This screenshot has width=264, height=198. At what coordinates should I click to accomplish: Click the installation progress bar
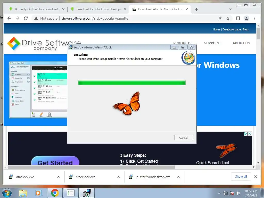132,82
